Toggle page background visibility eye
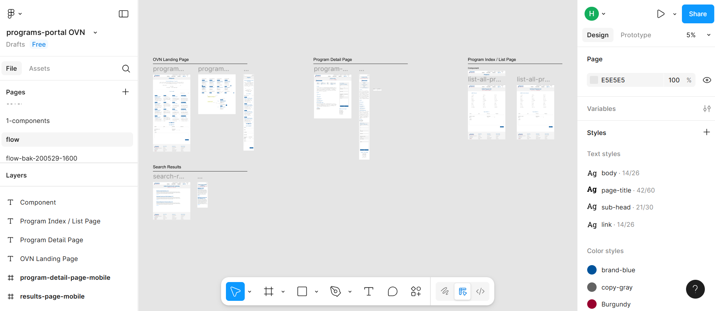Viewport: 715px width, 311px height. click(x=707, y=80)
